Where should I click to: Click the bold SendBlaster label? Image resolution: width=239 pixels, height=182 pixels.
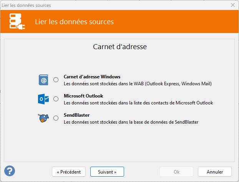point(76,115)
